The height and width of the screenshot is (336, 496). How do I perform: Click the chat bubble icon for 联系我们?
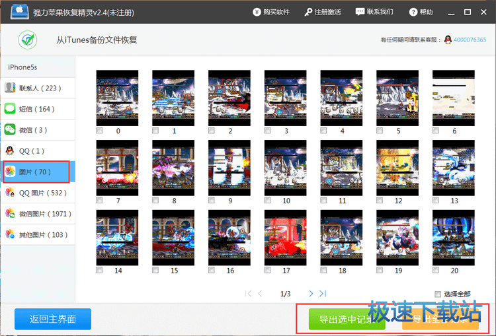pos(360,12)
